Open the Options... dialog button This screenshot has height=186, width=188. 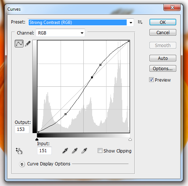163,68
